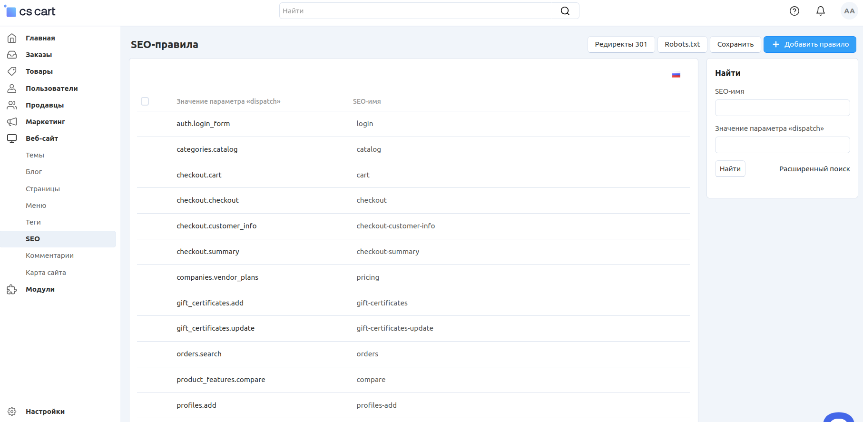Toggle the select-all rules checkbox

pyautogui.click(x=145, y=101)
